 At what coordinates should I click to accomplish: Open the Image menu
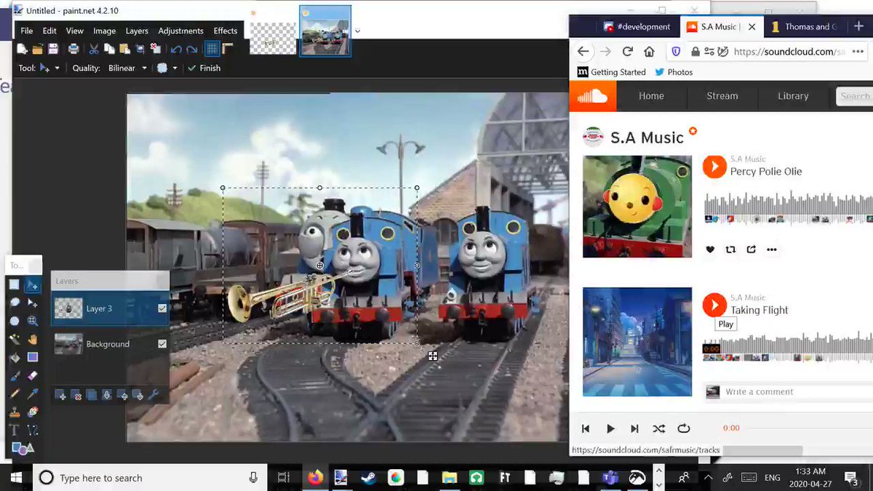tap(104, 31)
